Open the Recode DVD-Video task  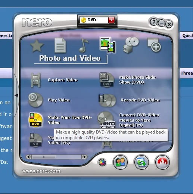(x=140, y=100)
